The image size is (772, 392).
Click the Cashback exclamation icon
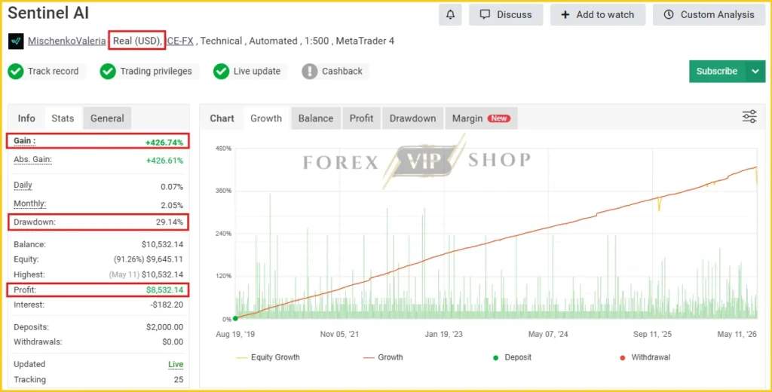(309, 72)
